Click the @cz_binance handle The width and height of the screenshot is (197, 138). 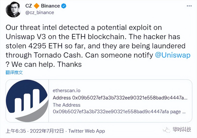pyautogui.click(x=40, y=13)
